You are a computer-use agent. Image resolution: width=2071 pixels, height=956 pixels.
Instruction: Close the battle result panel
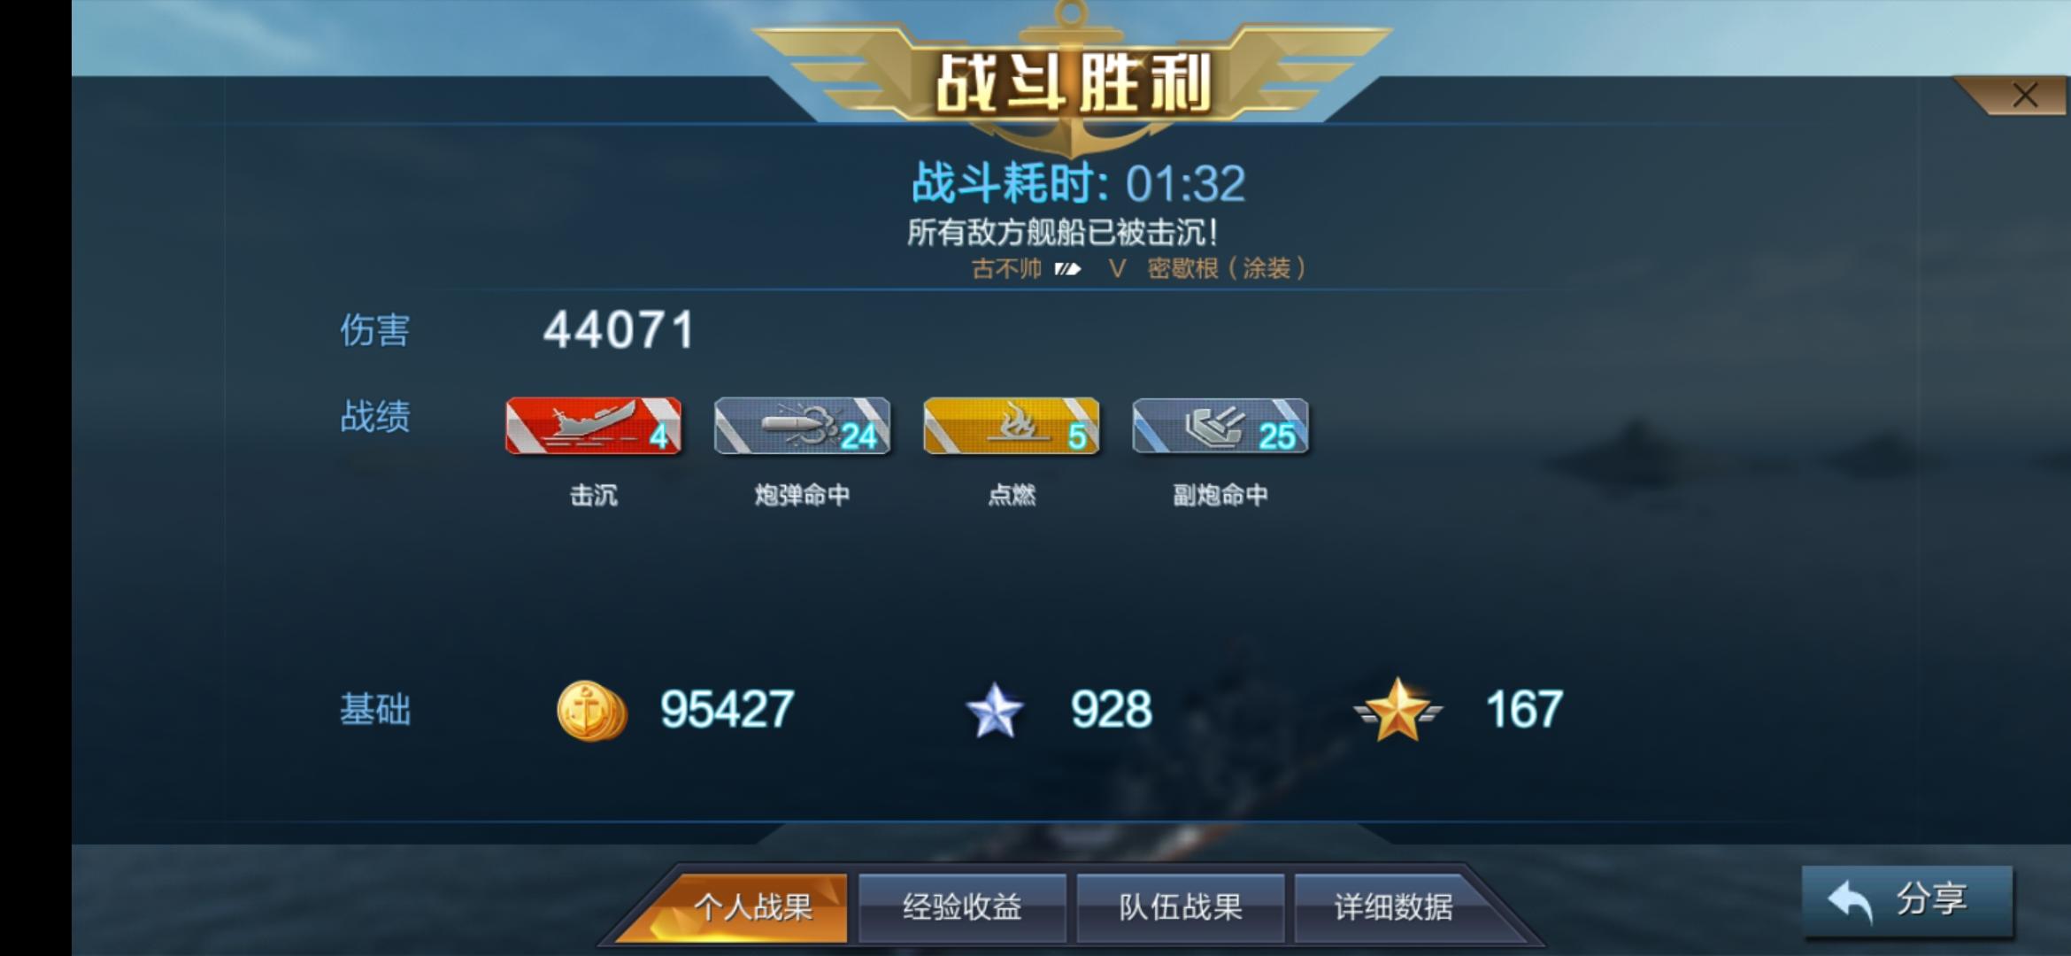[x=2025, y=96]
